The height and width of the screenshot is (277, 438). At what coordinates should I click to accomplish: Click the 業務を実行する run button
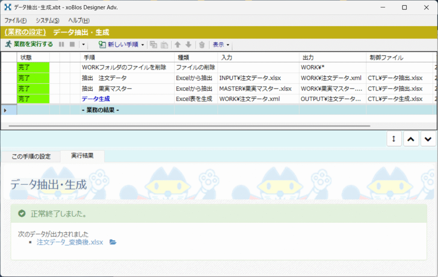coord(29,44)
